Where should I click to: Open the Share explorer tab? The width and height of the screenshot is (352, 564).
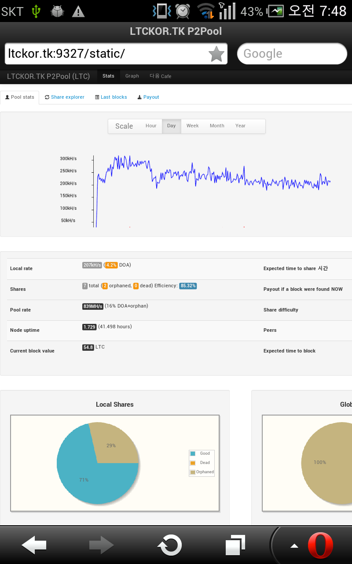[x=65, y=97]
